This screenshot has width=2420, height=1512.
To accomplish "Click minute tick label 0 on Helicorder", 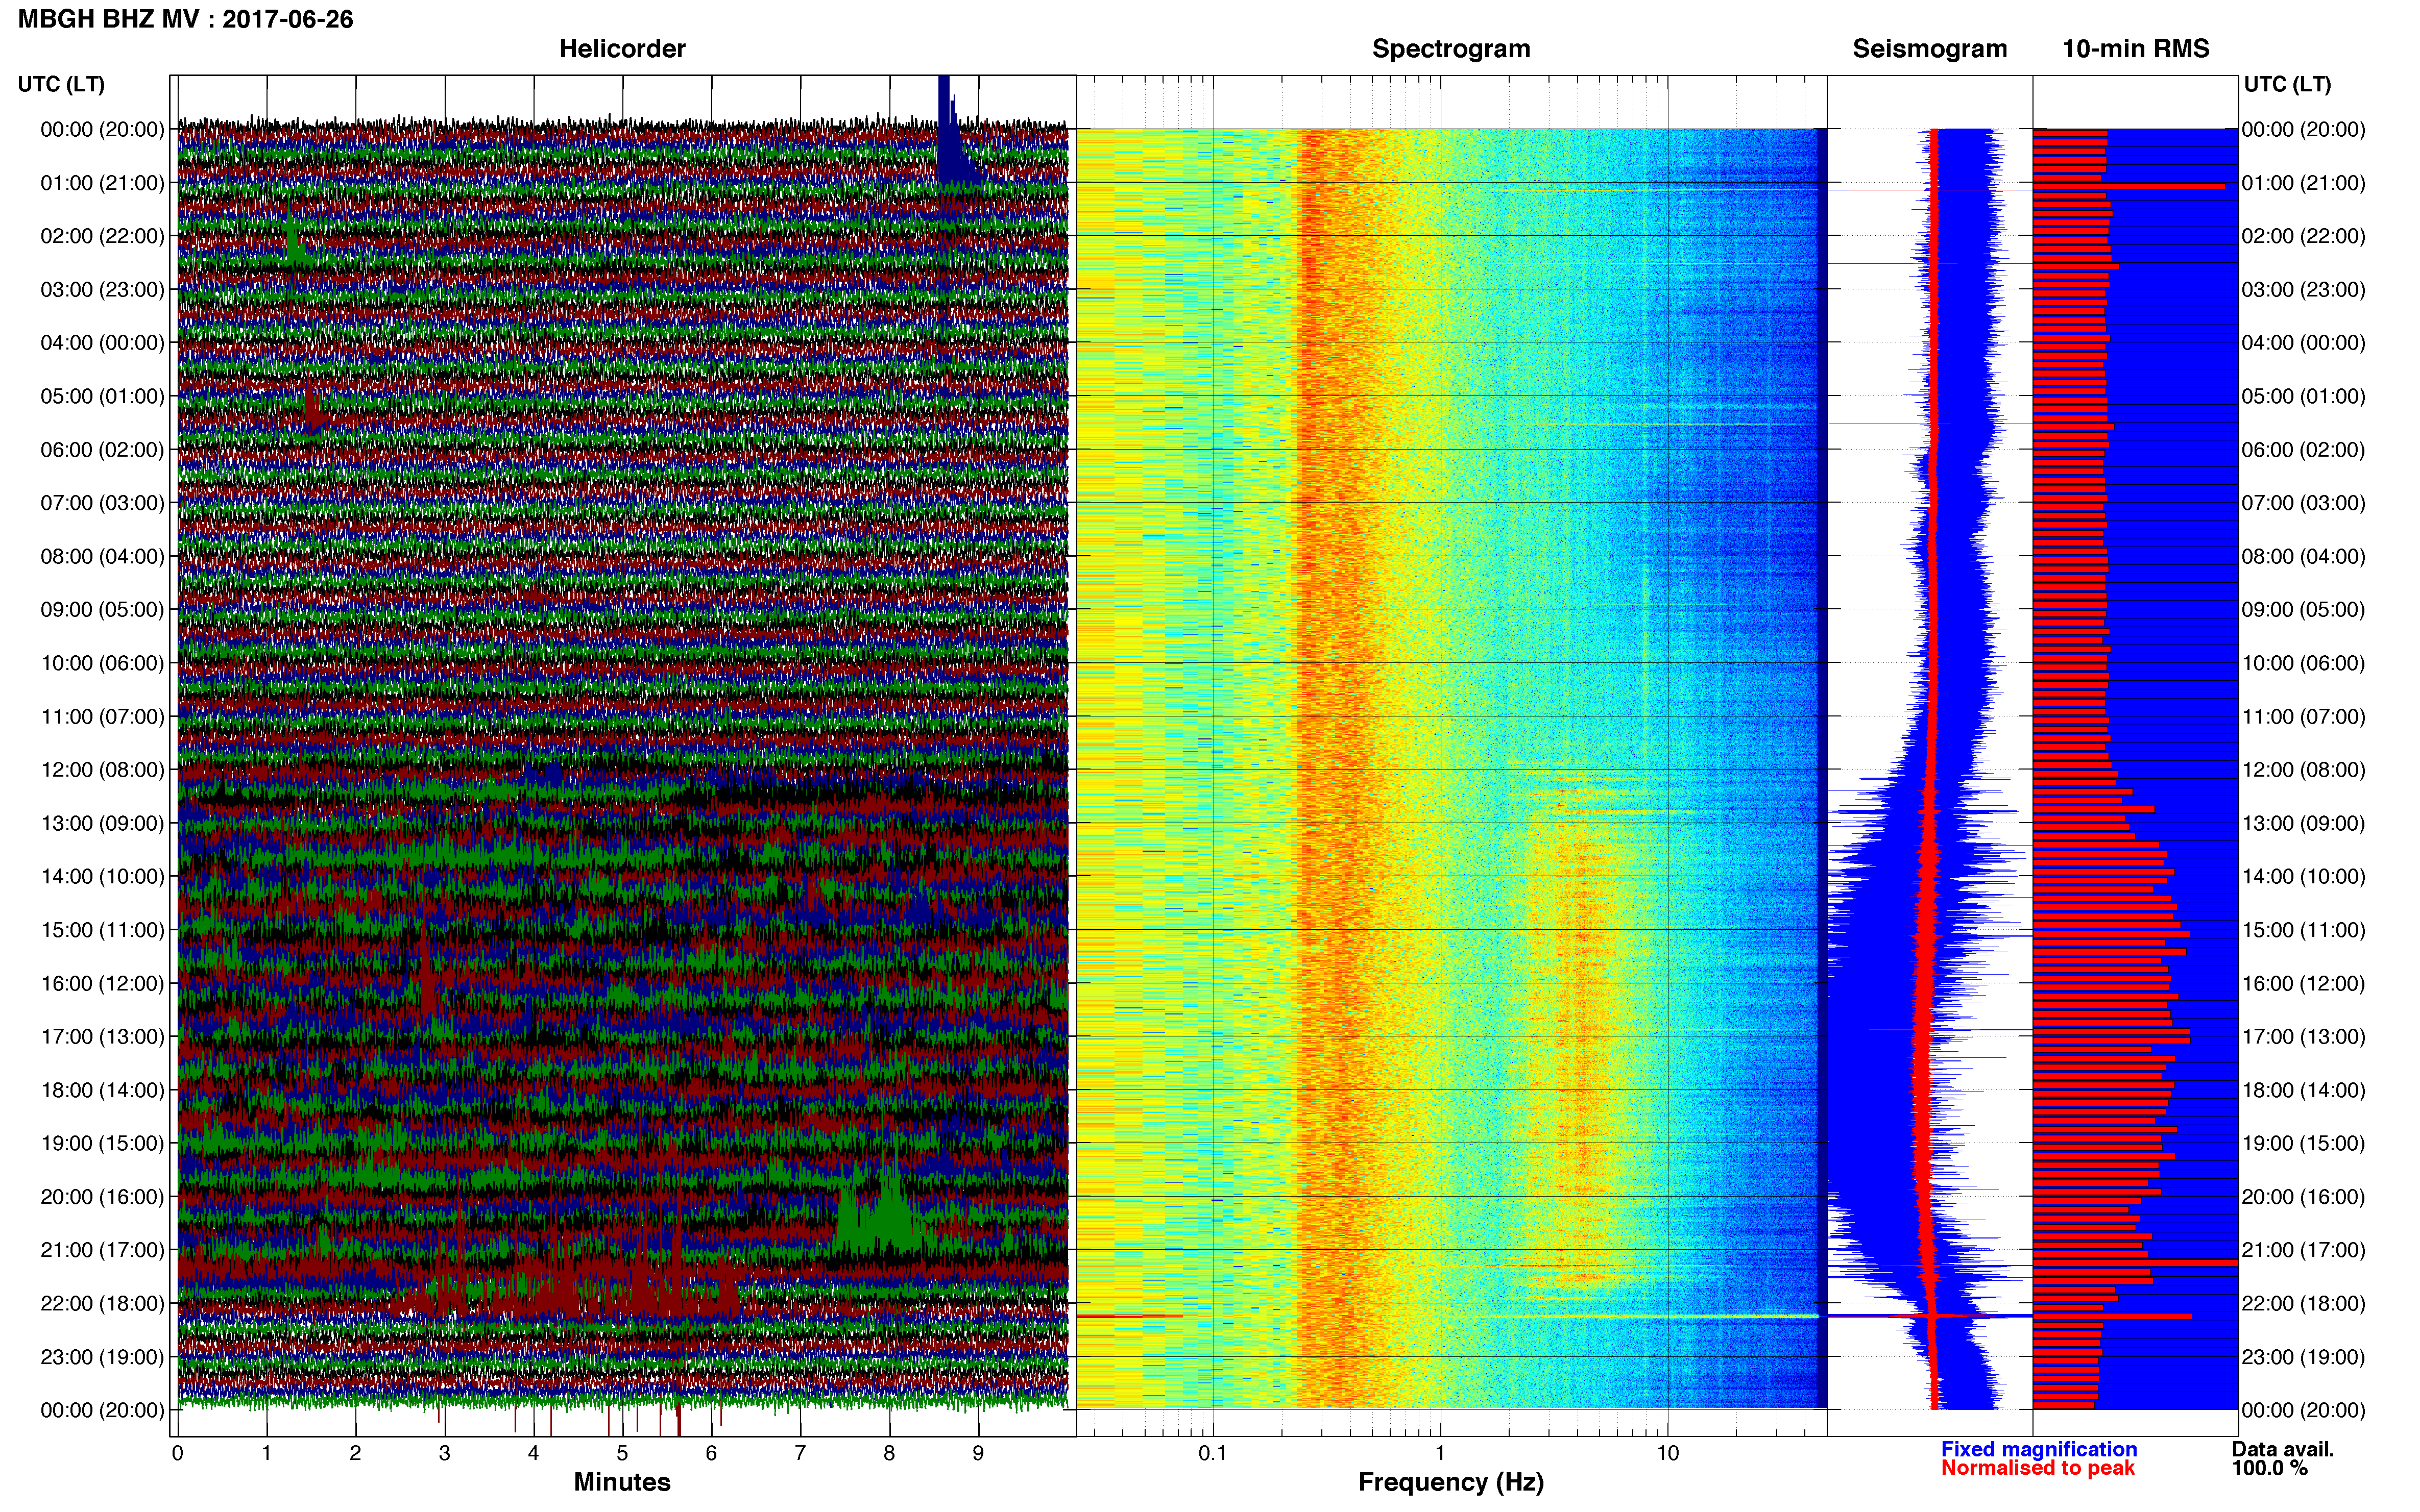I will point(178,1454).
